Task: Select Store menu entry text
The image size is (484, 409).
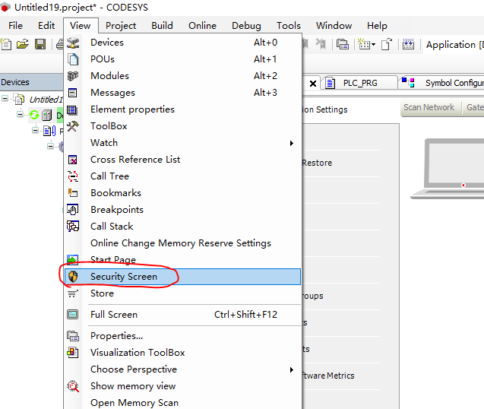Action: [x=102, y=293]
